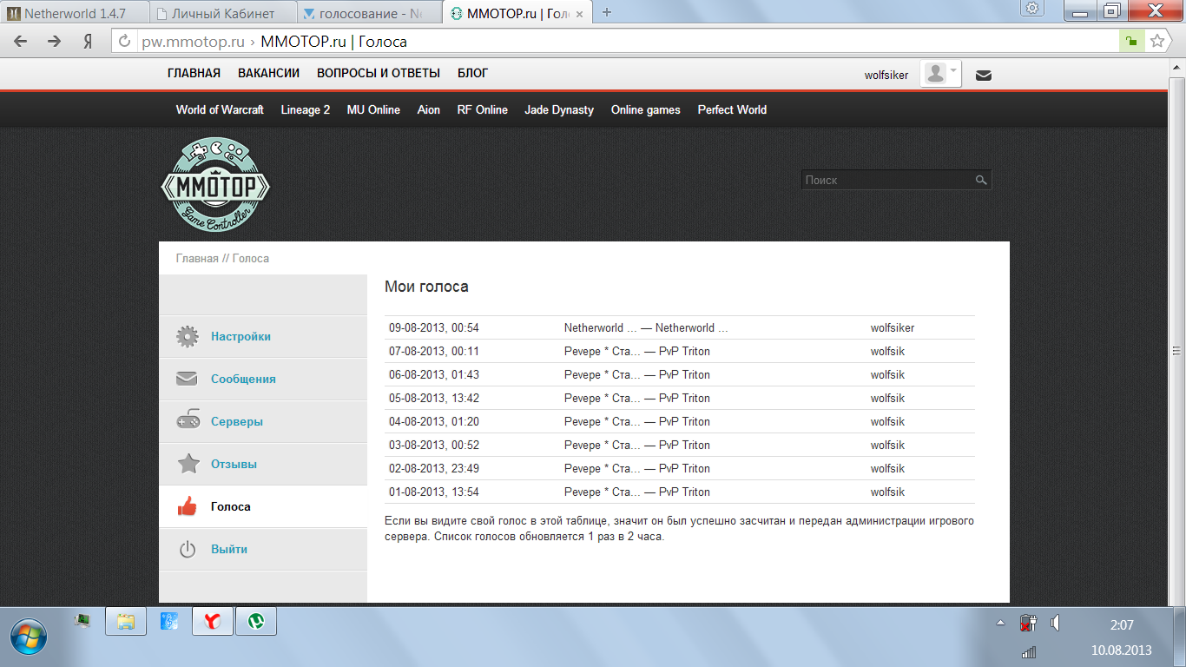Open the RF Online section
Image resolution: width=1186 pixels, height=667 pixels.
point(483,110)
